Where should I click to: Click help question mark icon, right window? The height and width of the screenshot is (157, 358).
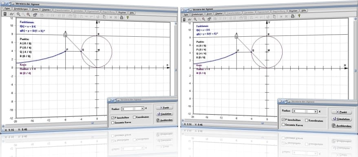299,16
